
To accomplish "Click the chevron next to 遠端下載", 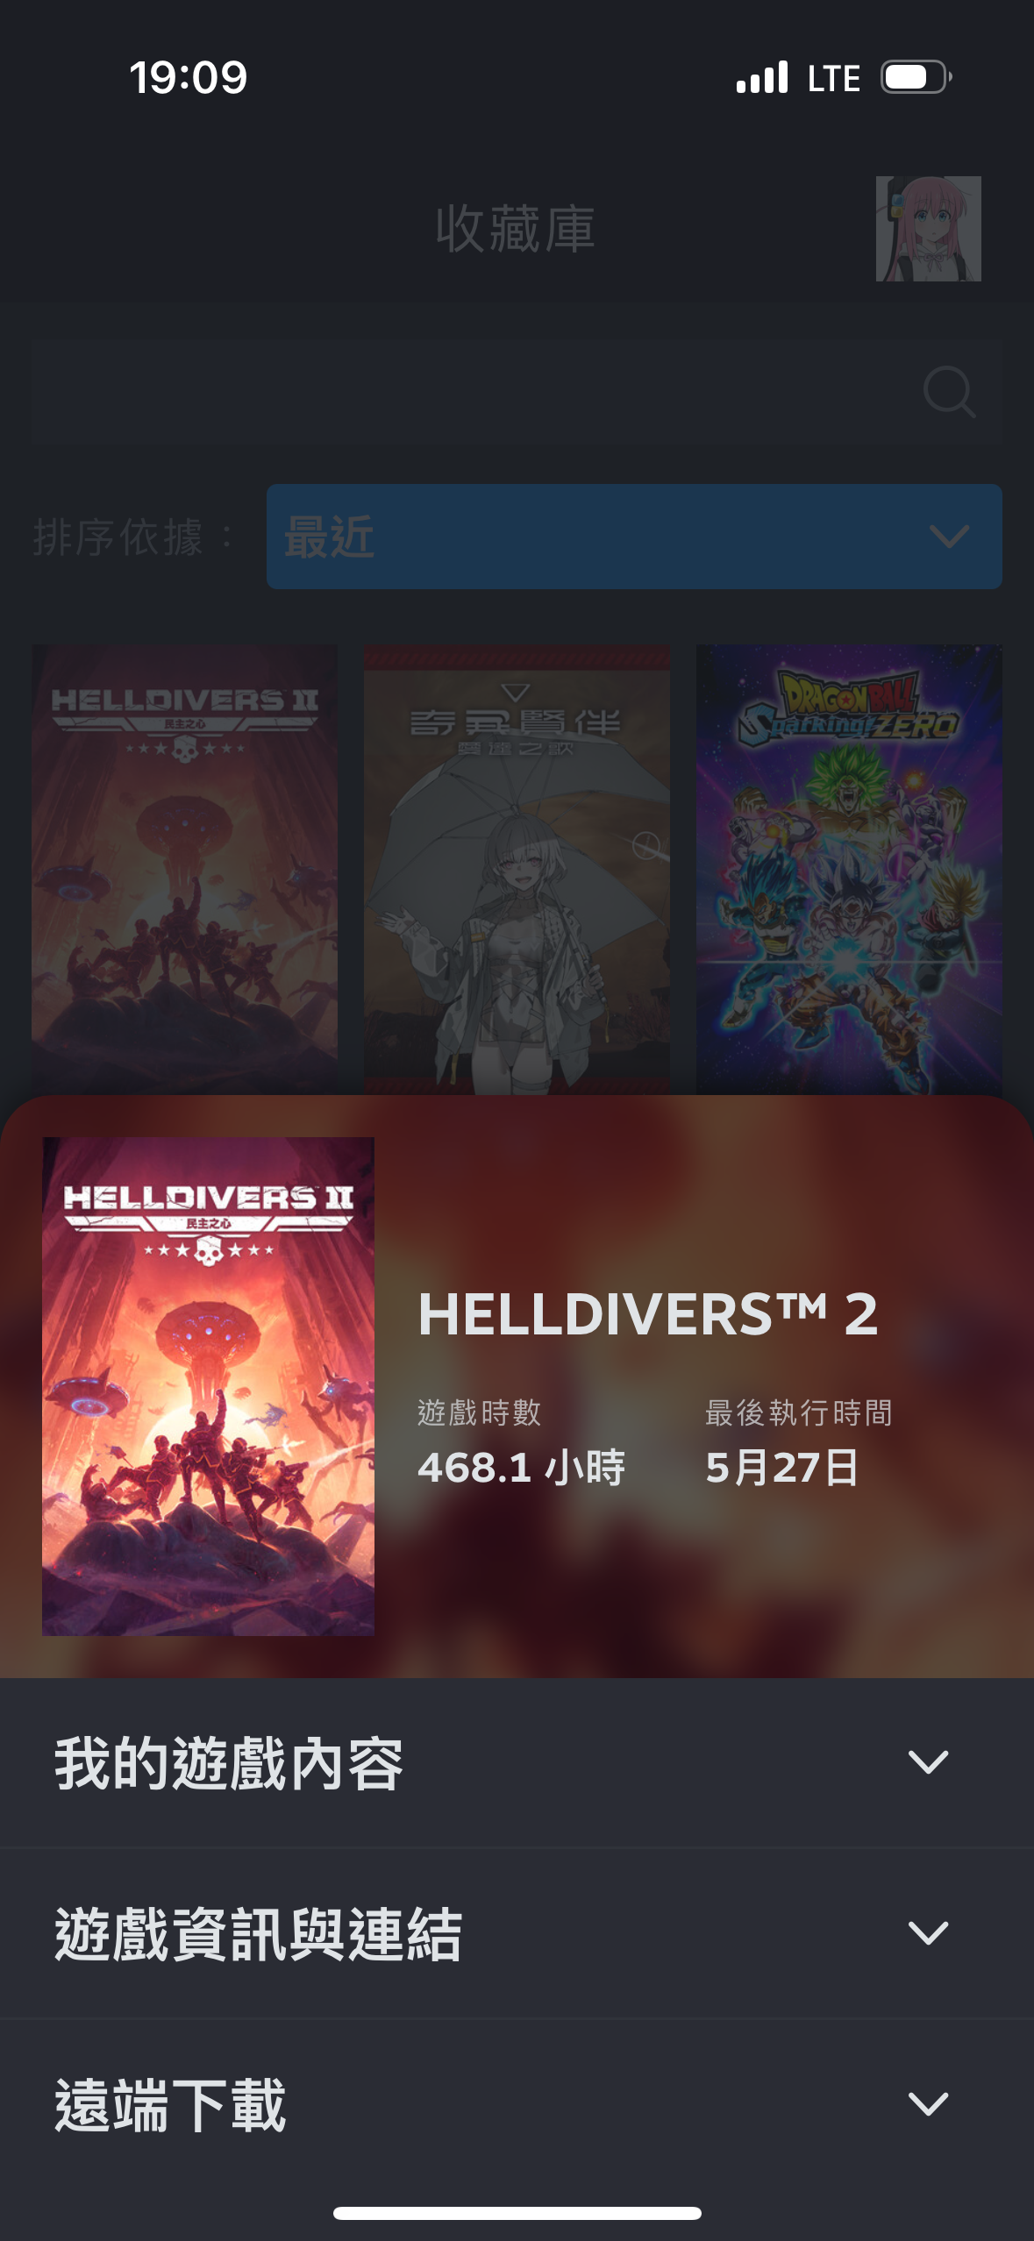I will pos(929,2104).
